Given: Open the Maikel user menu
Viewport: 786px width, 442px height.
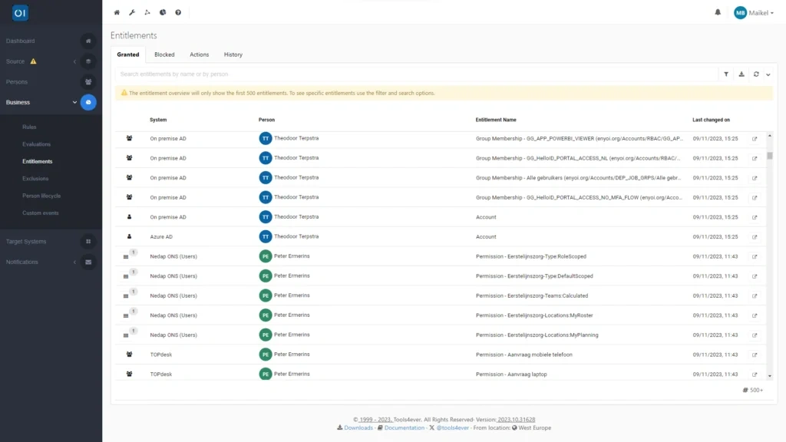Looking at the screenshot, I should tap(754, 13).
